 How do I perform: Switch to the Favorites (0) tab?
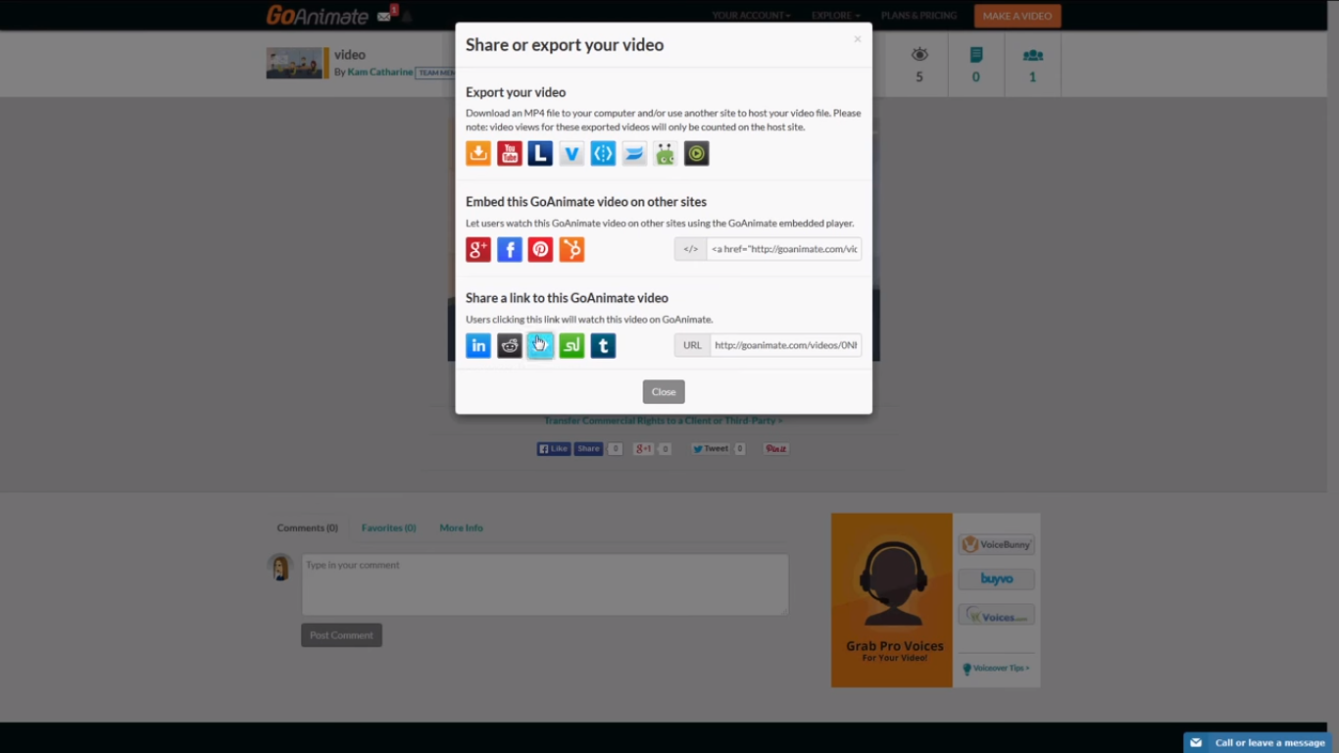388,527
